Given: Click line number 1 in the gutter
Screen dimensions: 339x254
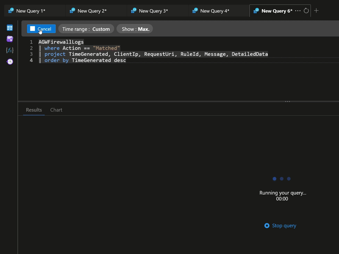Looking at the screenshot, I should tap(31, 42).
